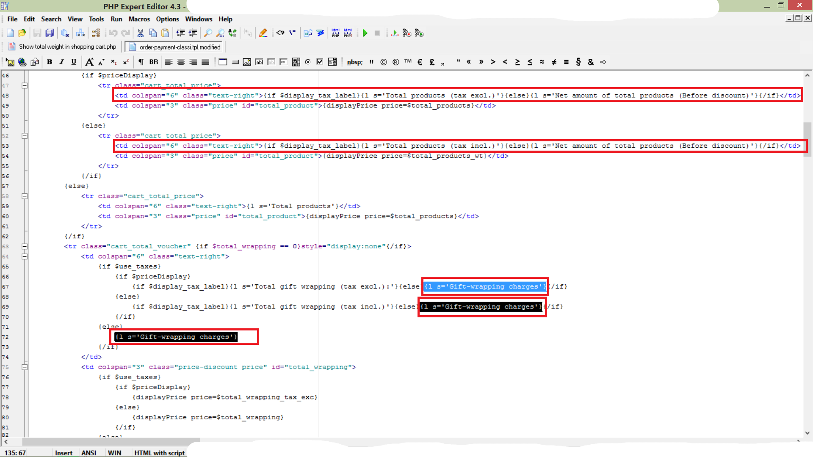Collapse the fold marker at line 47
The width and height of the screenshot is (813, 476).
[25, 85]
